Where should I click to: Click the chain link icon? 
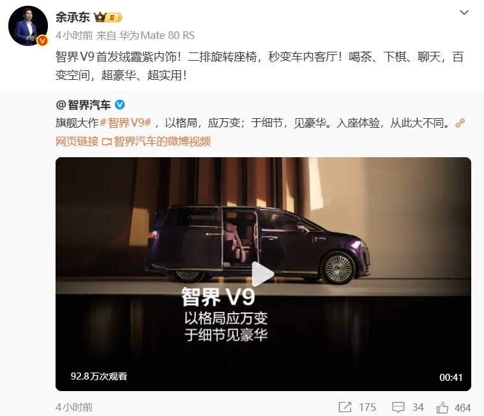click(460, 123)
